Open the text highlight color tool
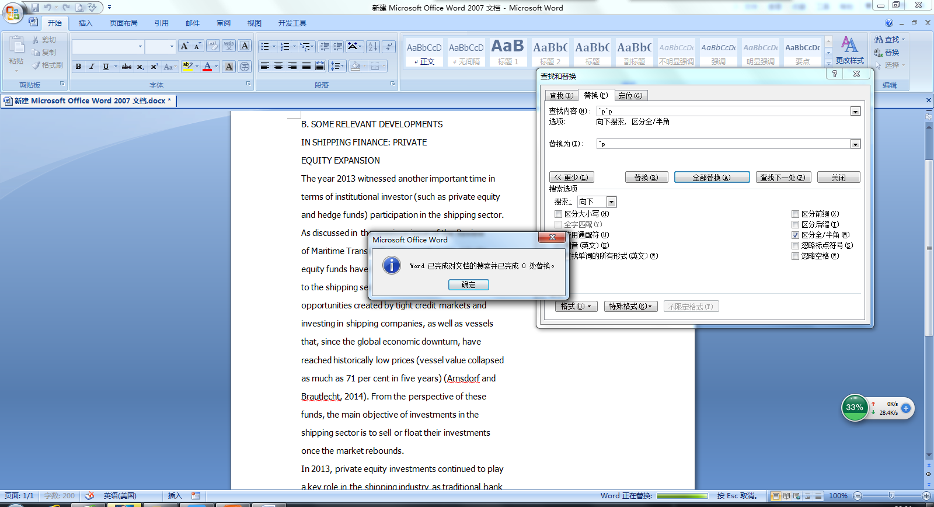Screen dimensions: 934x507 [x=187, y=67]
